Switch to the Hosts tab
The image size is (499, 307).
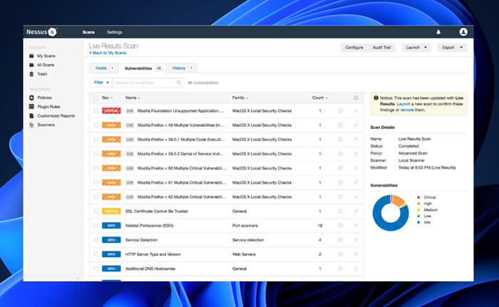[104, 68]
